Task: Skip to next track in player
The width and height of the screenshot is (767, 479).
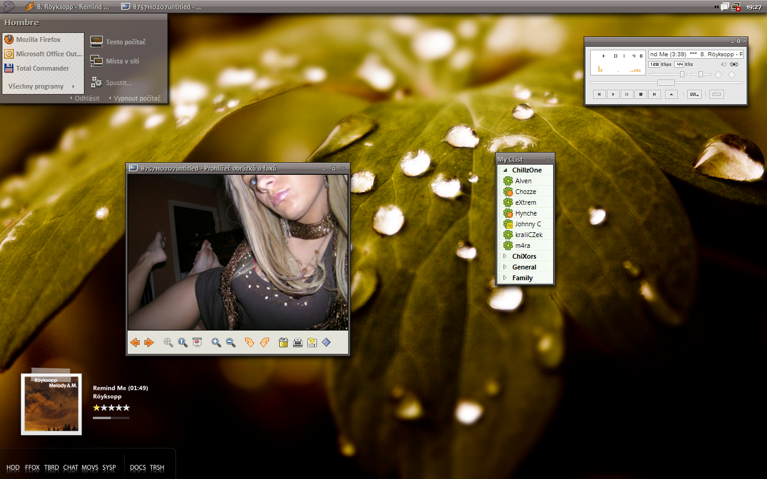Action: [654, 94]
